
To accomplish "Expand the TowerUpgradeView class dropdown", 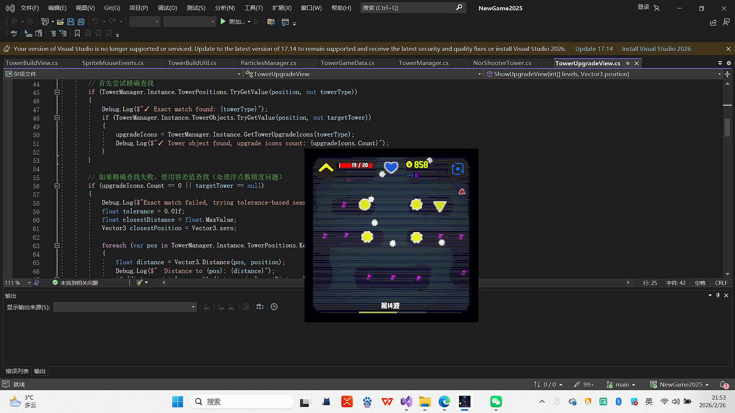I will (479, 74).
